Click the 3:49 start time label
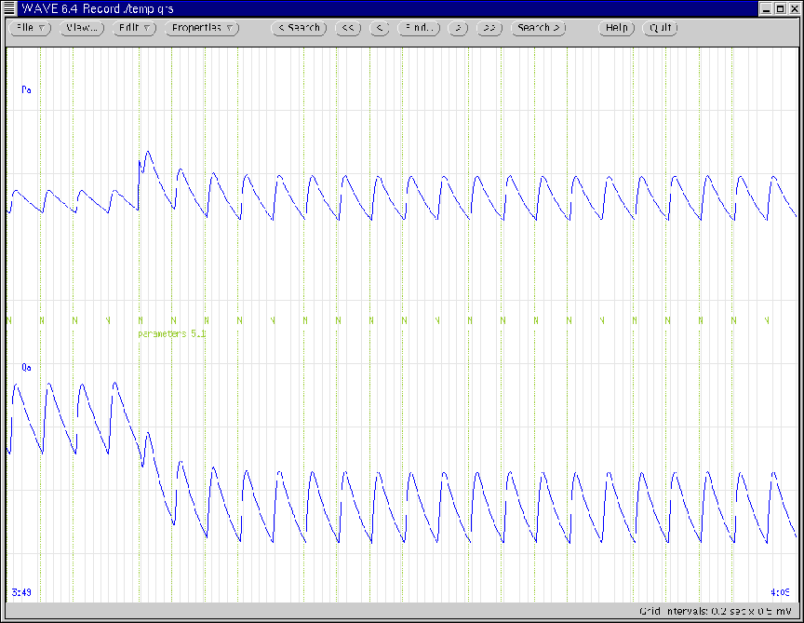804x623 pixels. coord(20,591)
